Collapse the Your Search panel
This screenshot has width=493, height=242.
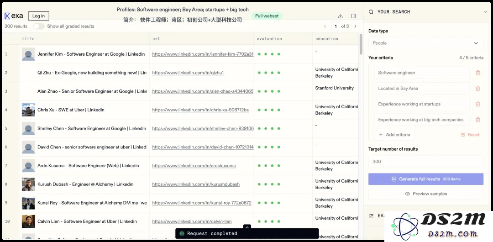(487, 12)
